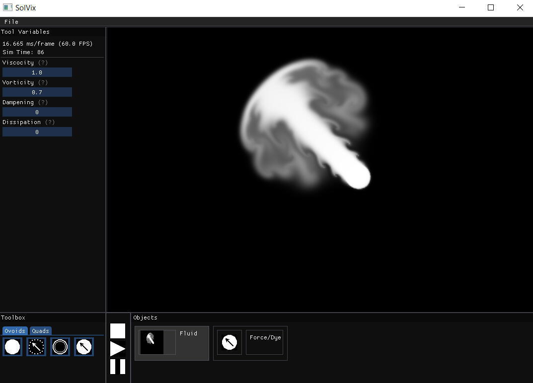This screenshot has width=533, height=383.
Task: Pause the simulation
Action: point(118,367)
